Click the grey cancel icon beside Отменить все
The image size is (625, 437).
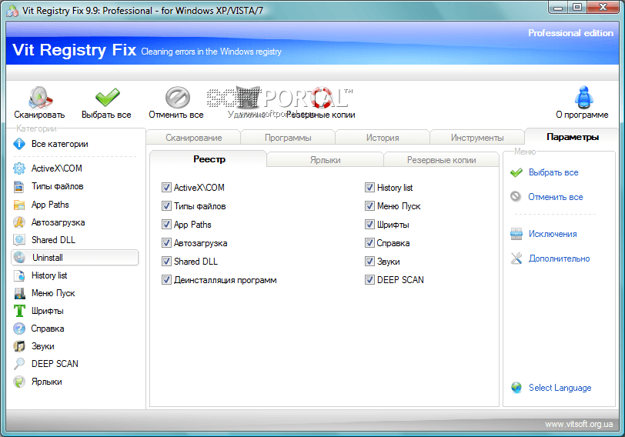point(516,197)
